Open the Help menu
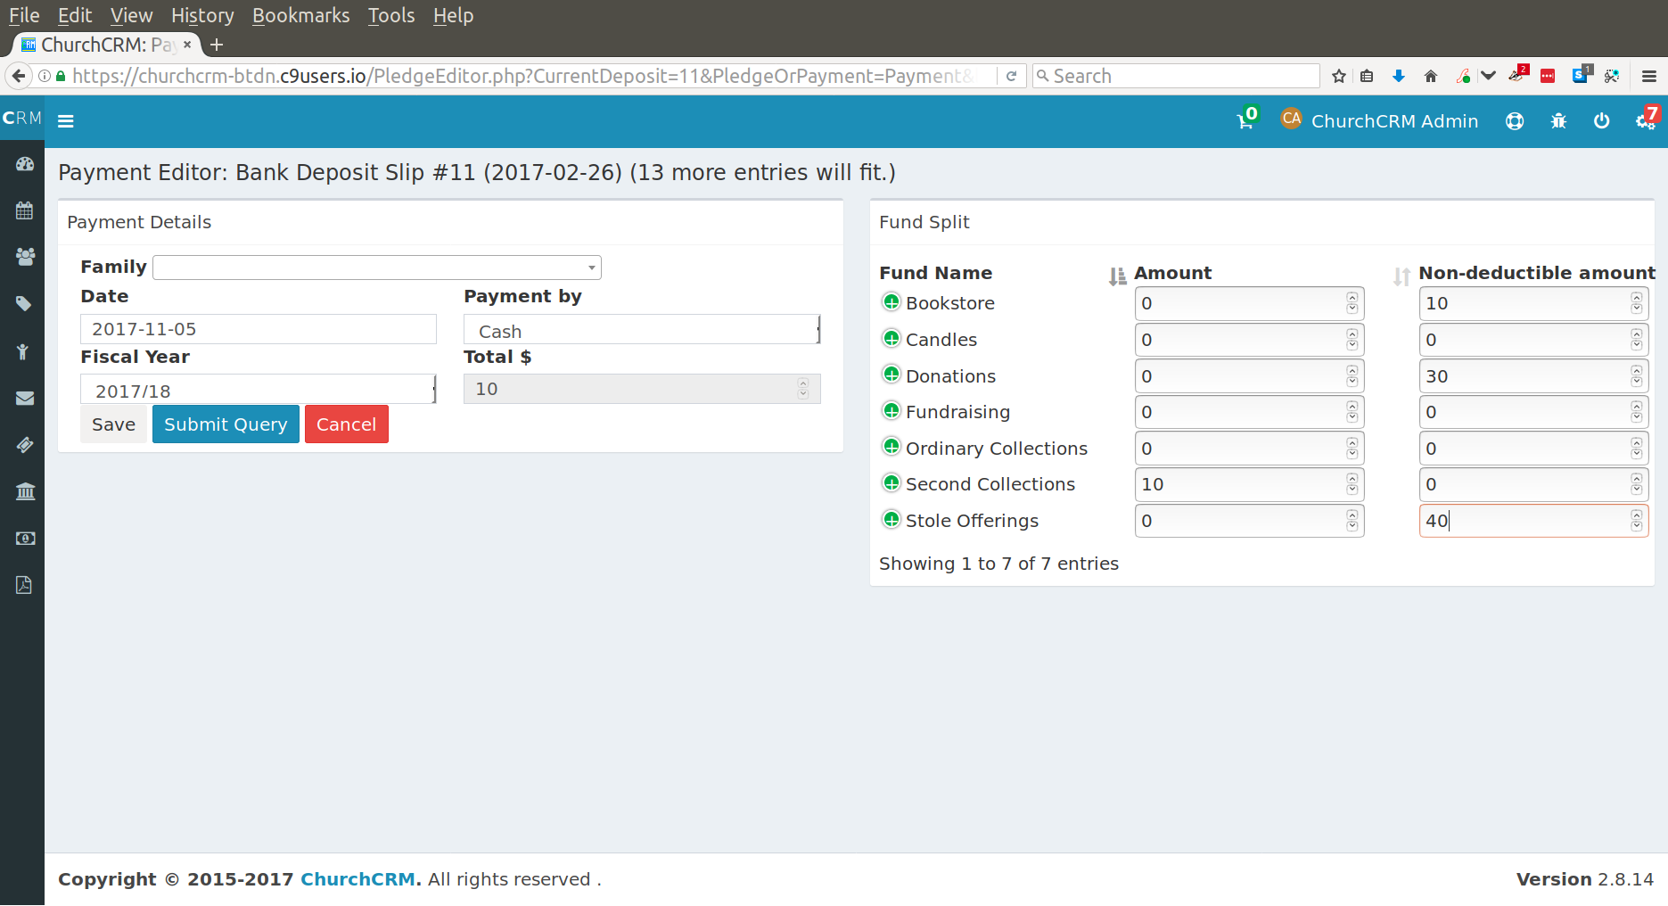 tap(453, 15)
